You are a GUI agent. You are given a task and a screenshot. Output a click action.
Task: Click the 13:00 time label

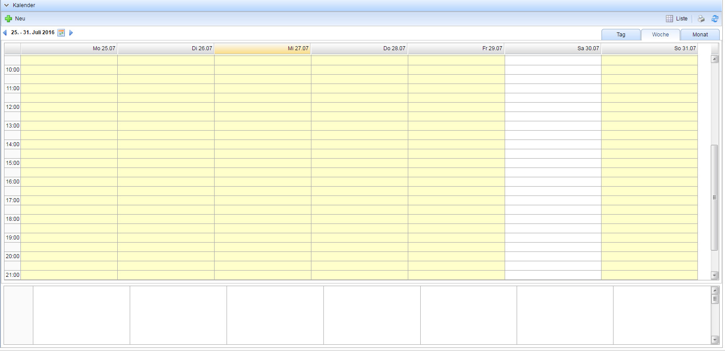pos(12,126)
